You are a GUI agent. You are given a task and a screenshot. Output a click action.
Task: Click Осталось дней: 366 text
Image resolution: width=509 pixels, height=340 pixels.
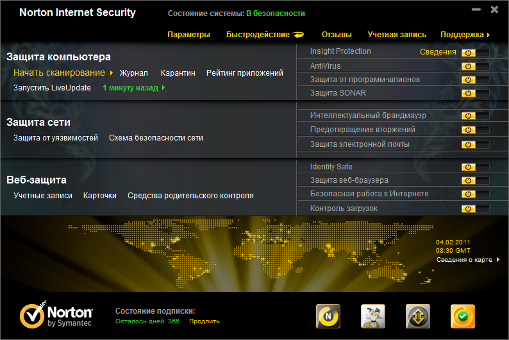click(x=147, y=321)
